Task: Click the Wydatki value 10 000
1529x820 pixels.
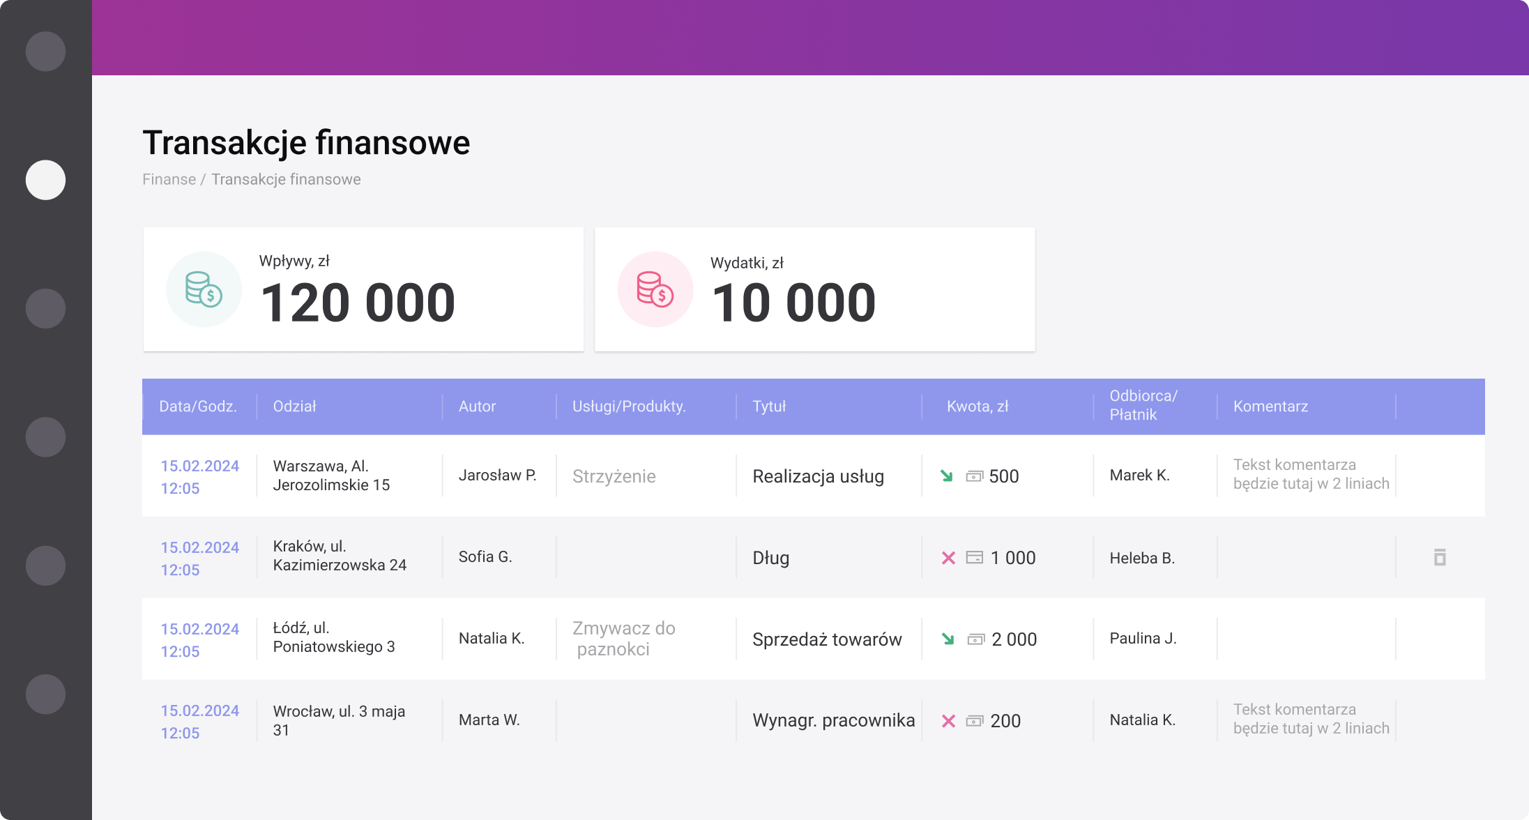Action: click(793, 303)
